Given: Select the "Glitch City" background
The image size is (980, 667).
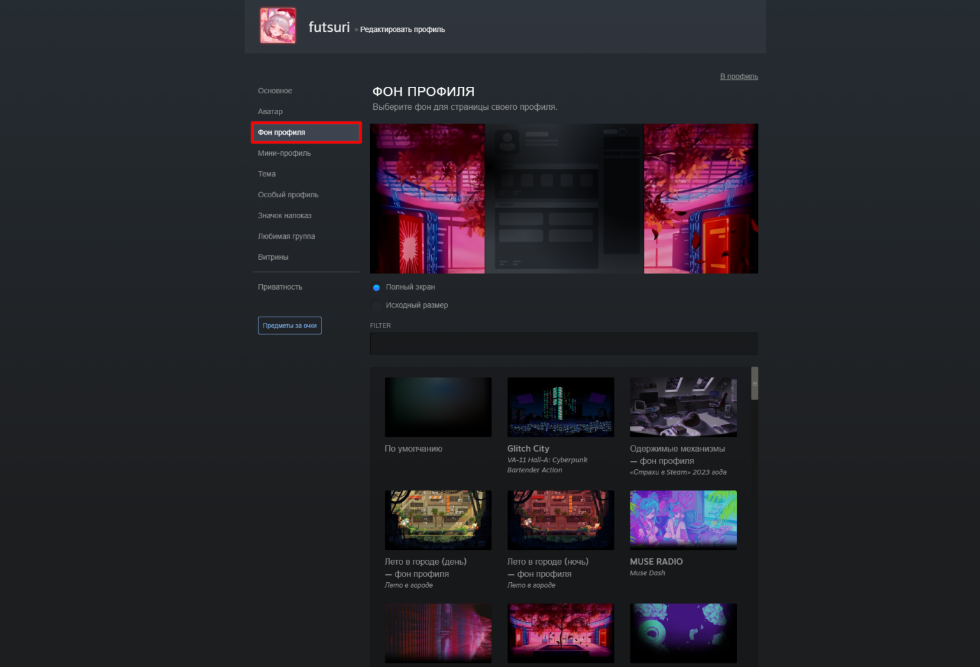Looking at the screenshot, I should coord(560,407).
